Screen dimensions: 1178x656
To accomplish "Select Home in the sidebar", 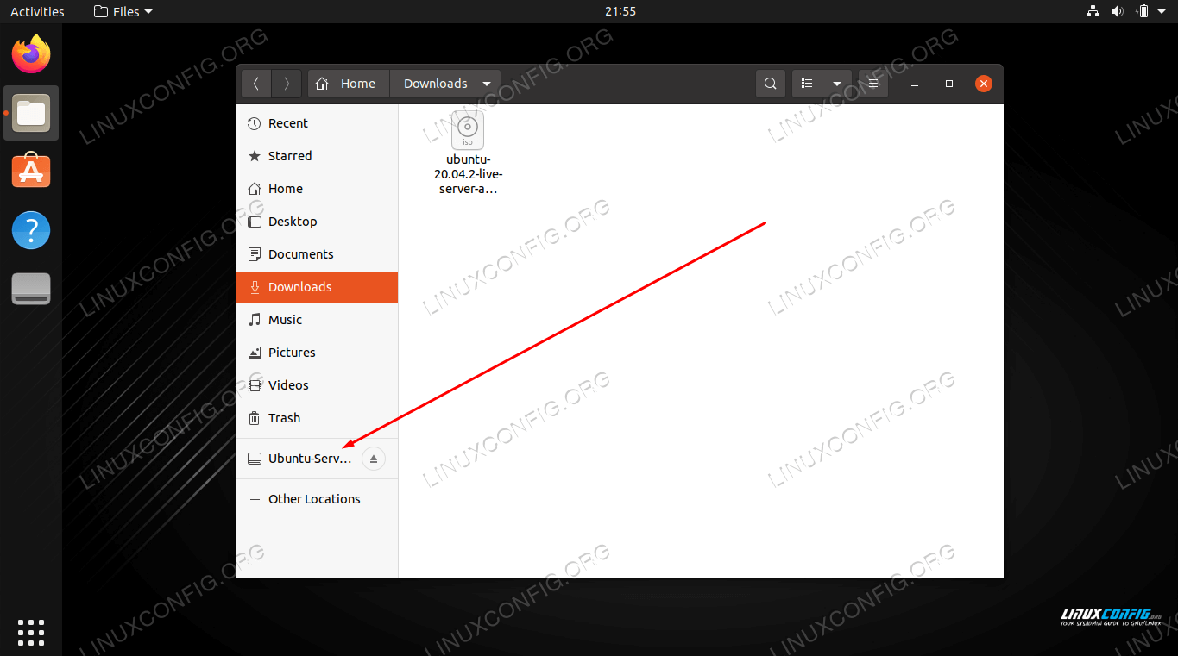I will [317, 189].
